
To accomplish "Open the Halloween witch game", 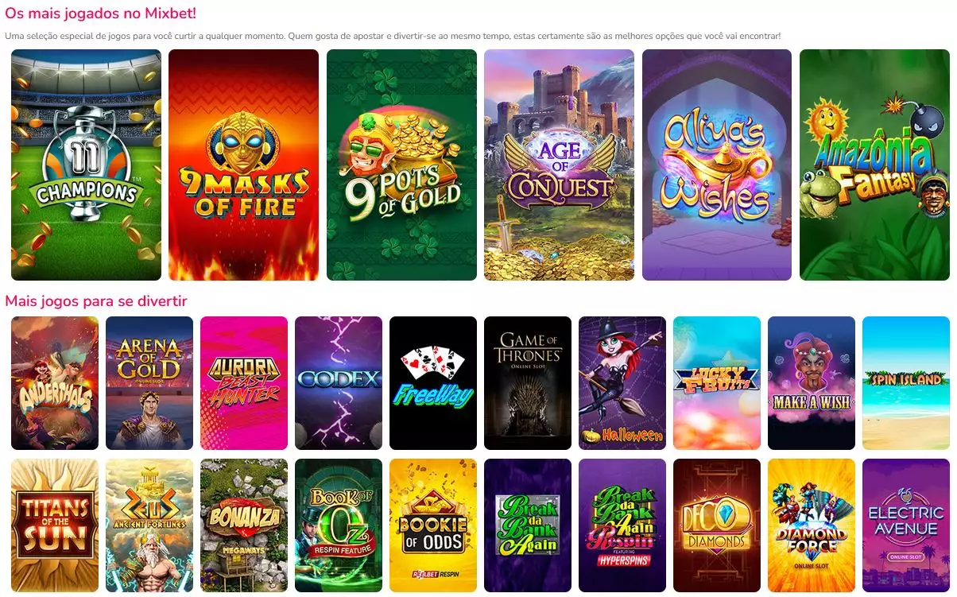I will pyautogui.click(x=622, y=383).
